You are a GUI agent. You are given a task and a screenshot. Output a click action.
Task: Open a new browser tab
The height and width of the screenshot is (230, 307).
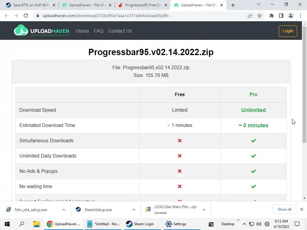pos(233,5)
